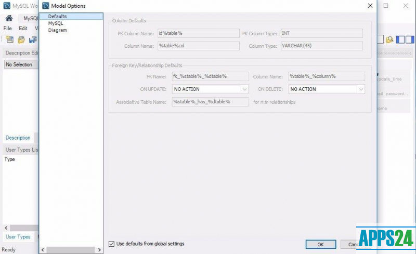Click the Open Model folder icon

(x=21, y=39)
